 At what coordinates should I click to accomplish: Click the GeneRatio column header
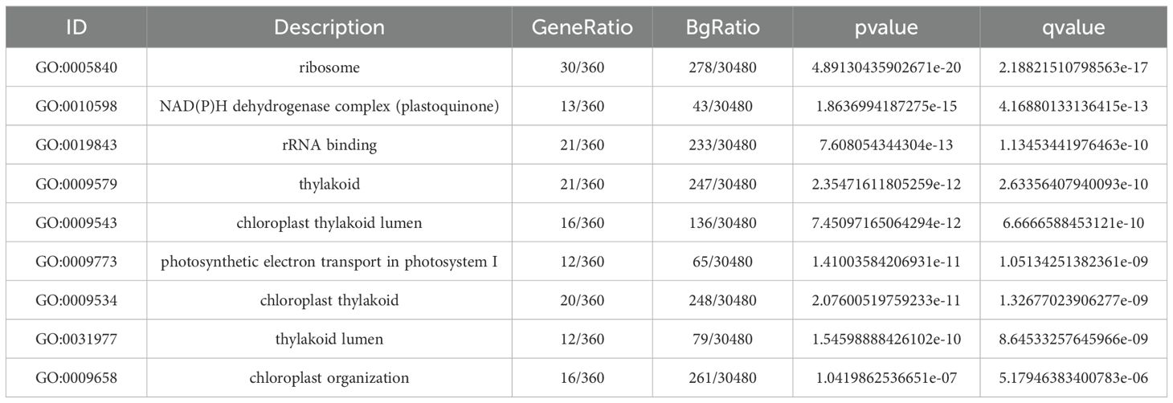click(582, 27)
